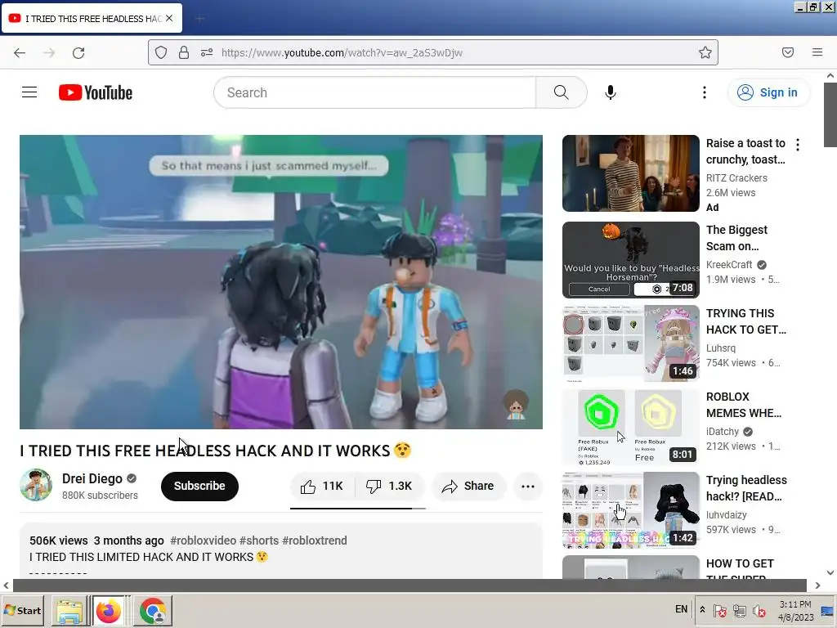Open a new tab with plus button
This screenshot has width=837, height=628.
(199, 19)
